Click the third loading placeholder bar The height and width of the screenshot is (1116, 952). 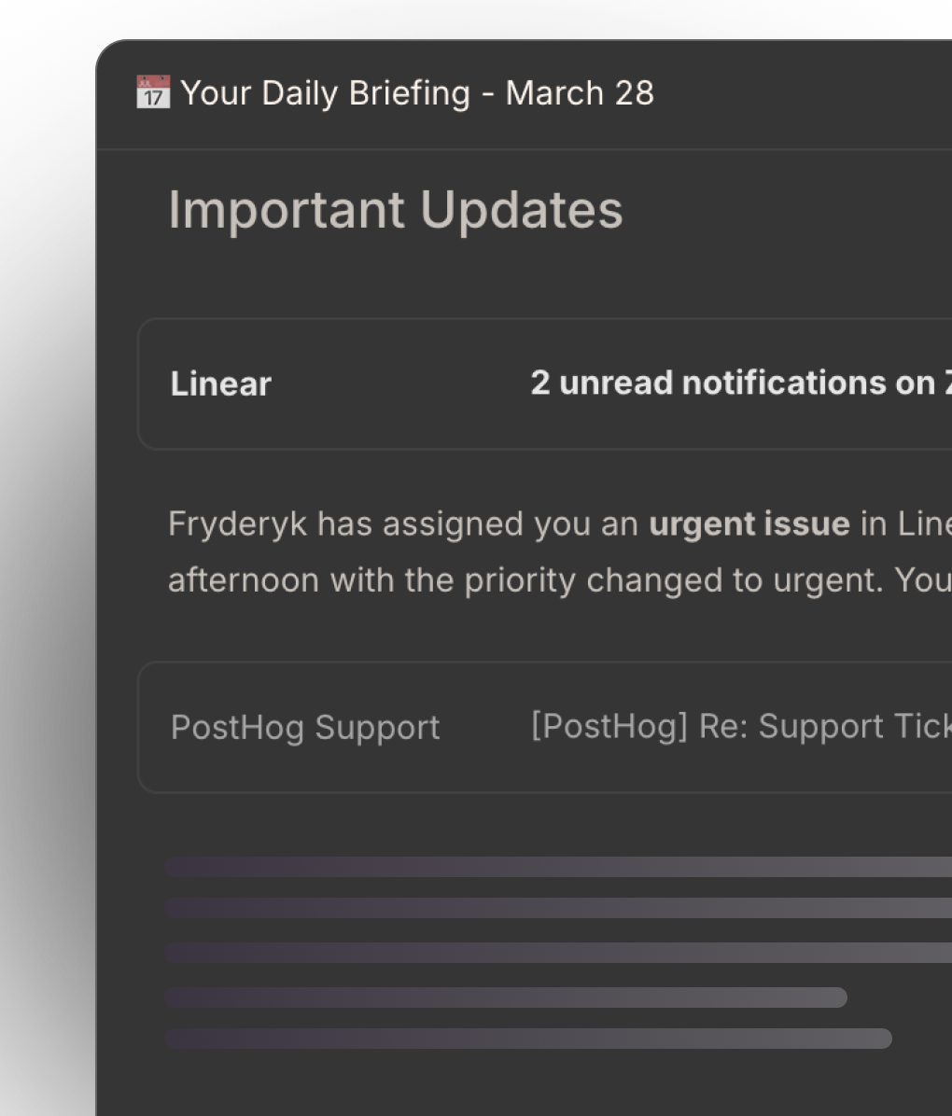558,953
